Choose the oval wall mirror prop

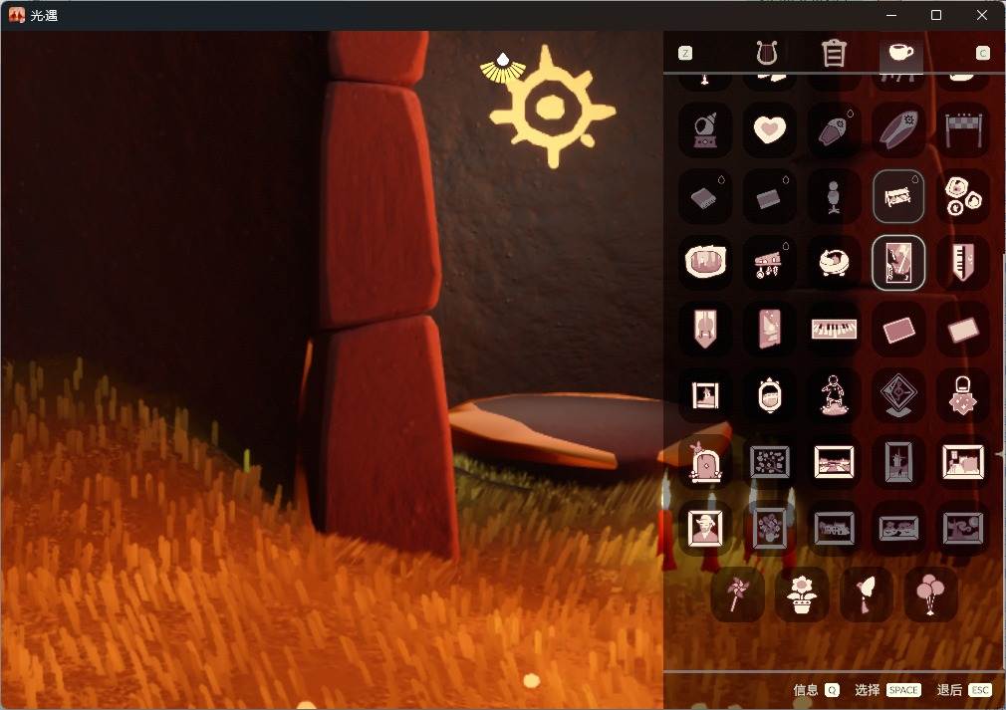[769, 395]
